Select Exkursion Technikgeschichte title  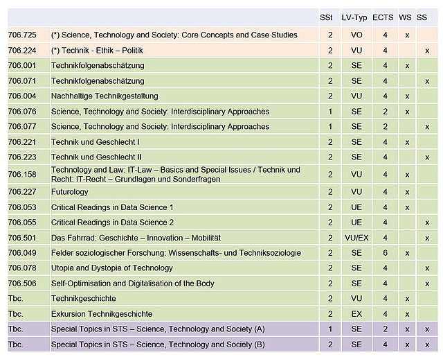pos(102,314)
